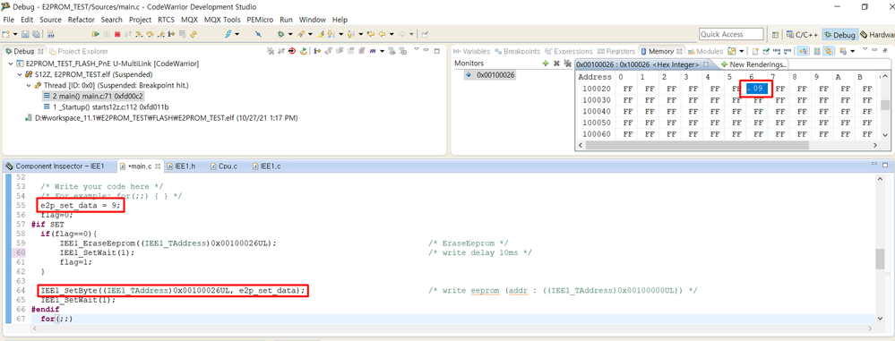Close the main.c editor tab

click(158, 166)
